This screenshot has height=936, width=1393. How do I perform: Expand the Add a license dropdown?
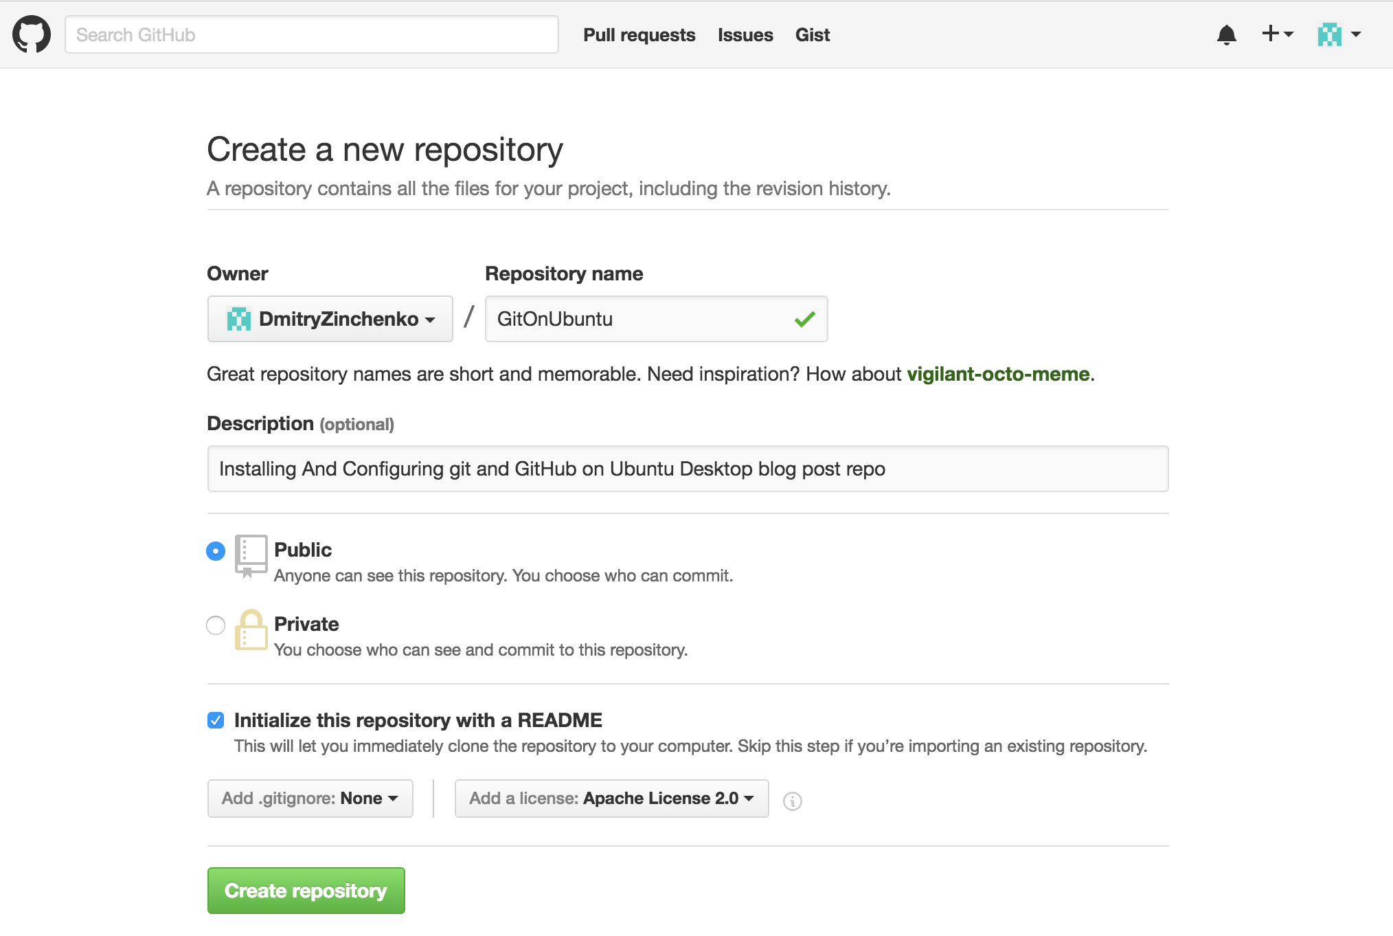611,799
